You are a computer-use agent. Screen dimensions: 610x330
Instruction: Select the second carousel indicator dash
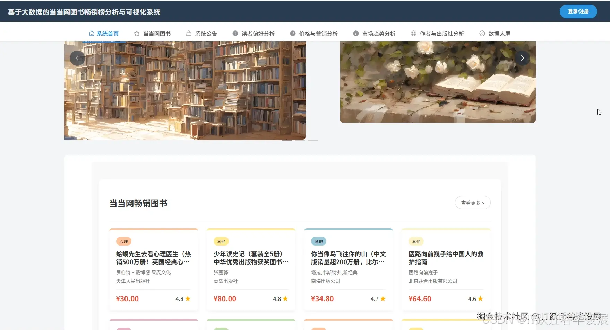(x=300, y=141)
